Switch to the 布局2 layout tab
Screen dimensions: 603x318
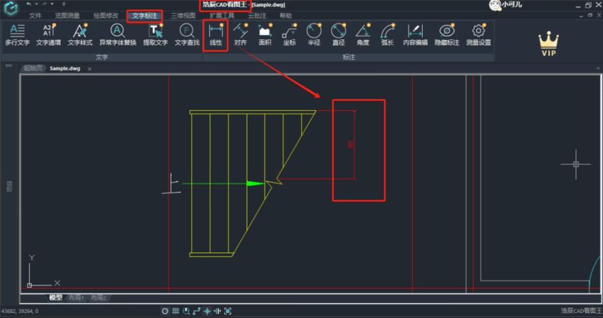coord(99,298)
